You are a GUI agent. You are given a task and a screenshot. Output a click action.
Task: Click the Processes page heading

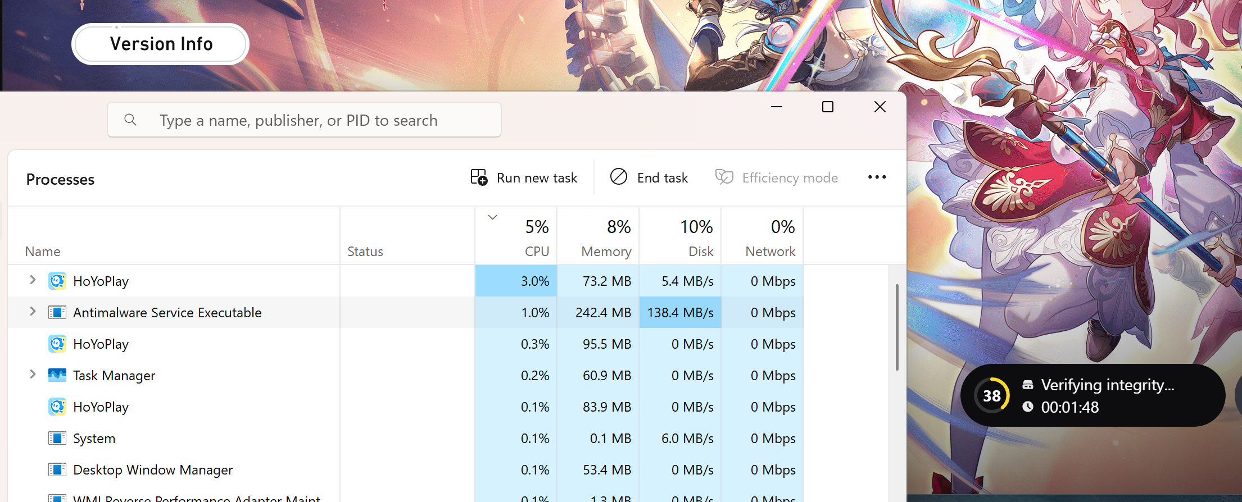[60, 180]
